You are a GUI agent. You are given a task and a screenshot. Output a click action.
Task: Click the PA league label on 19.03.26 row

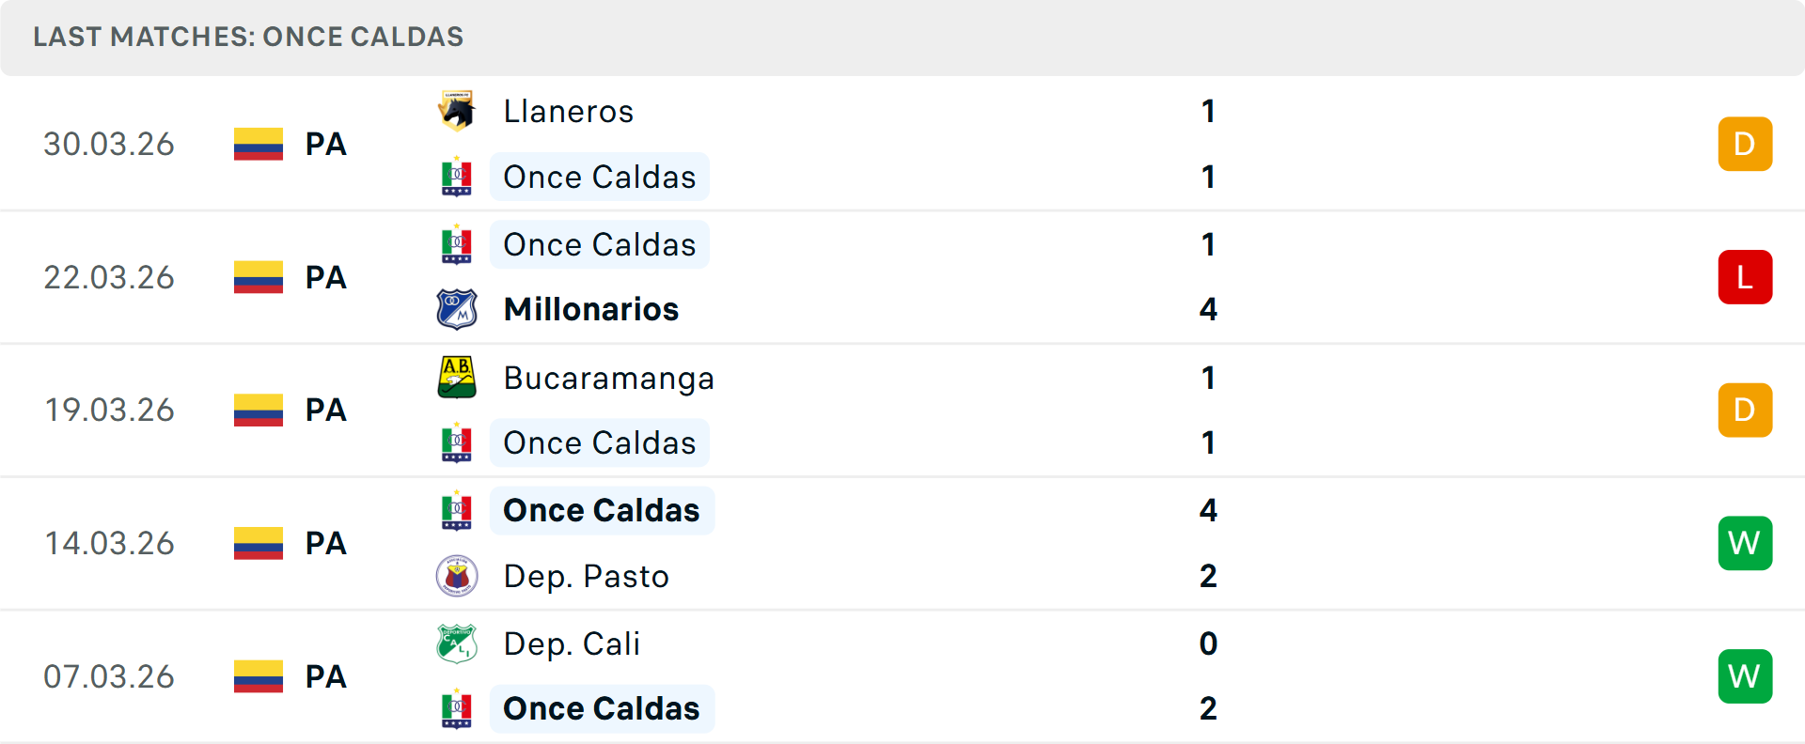325,410
